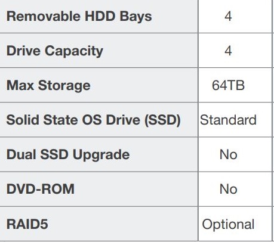This screenshot has height=242, width=274.
Task: Click the word Capacity in Drive Capacity
Action: click(x=74, y=51)
